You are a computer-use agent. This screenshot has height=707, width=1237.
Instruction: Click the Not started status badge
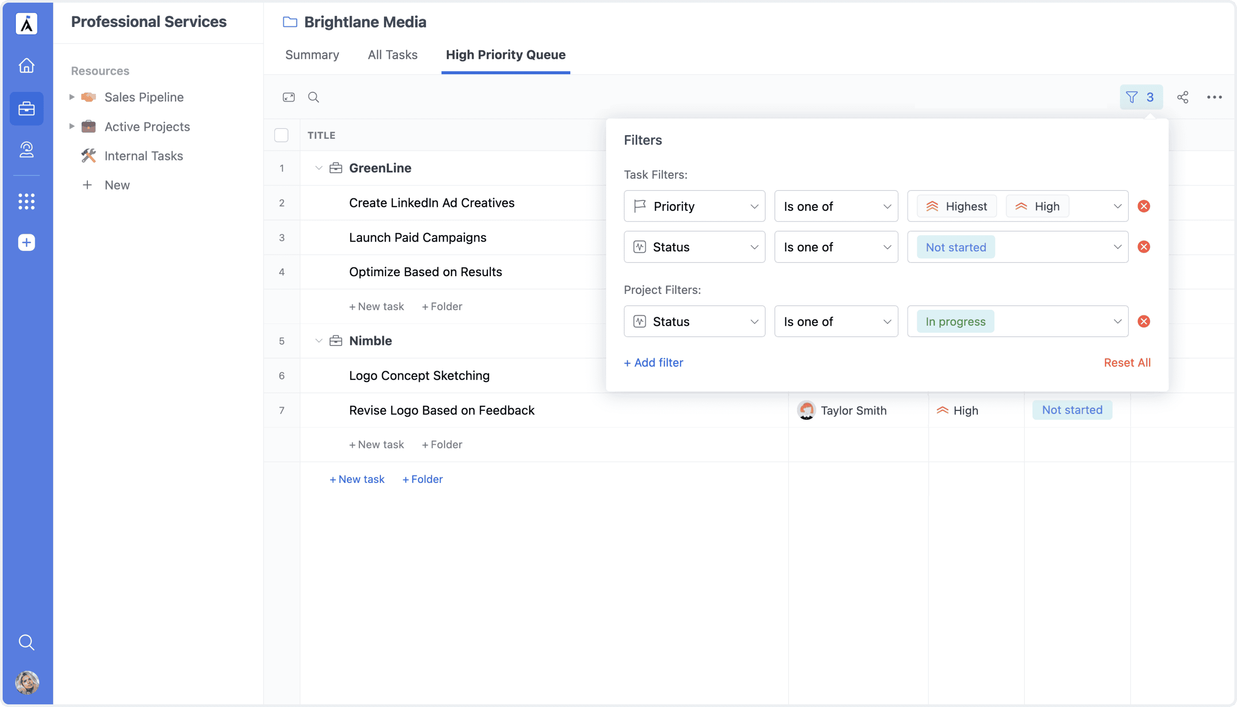tap(1071, 411)
